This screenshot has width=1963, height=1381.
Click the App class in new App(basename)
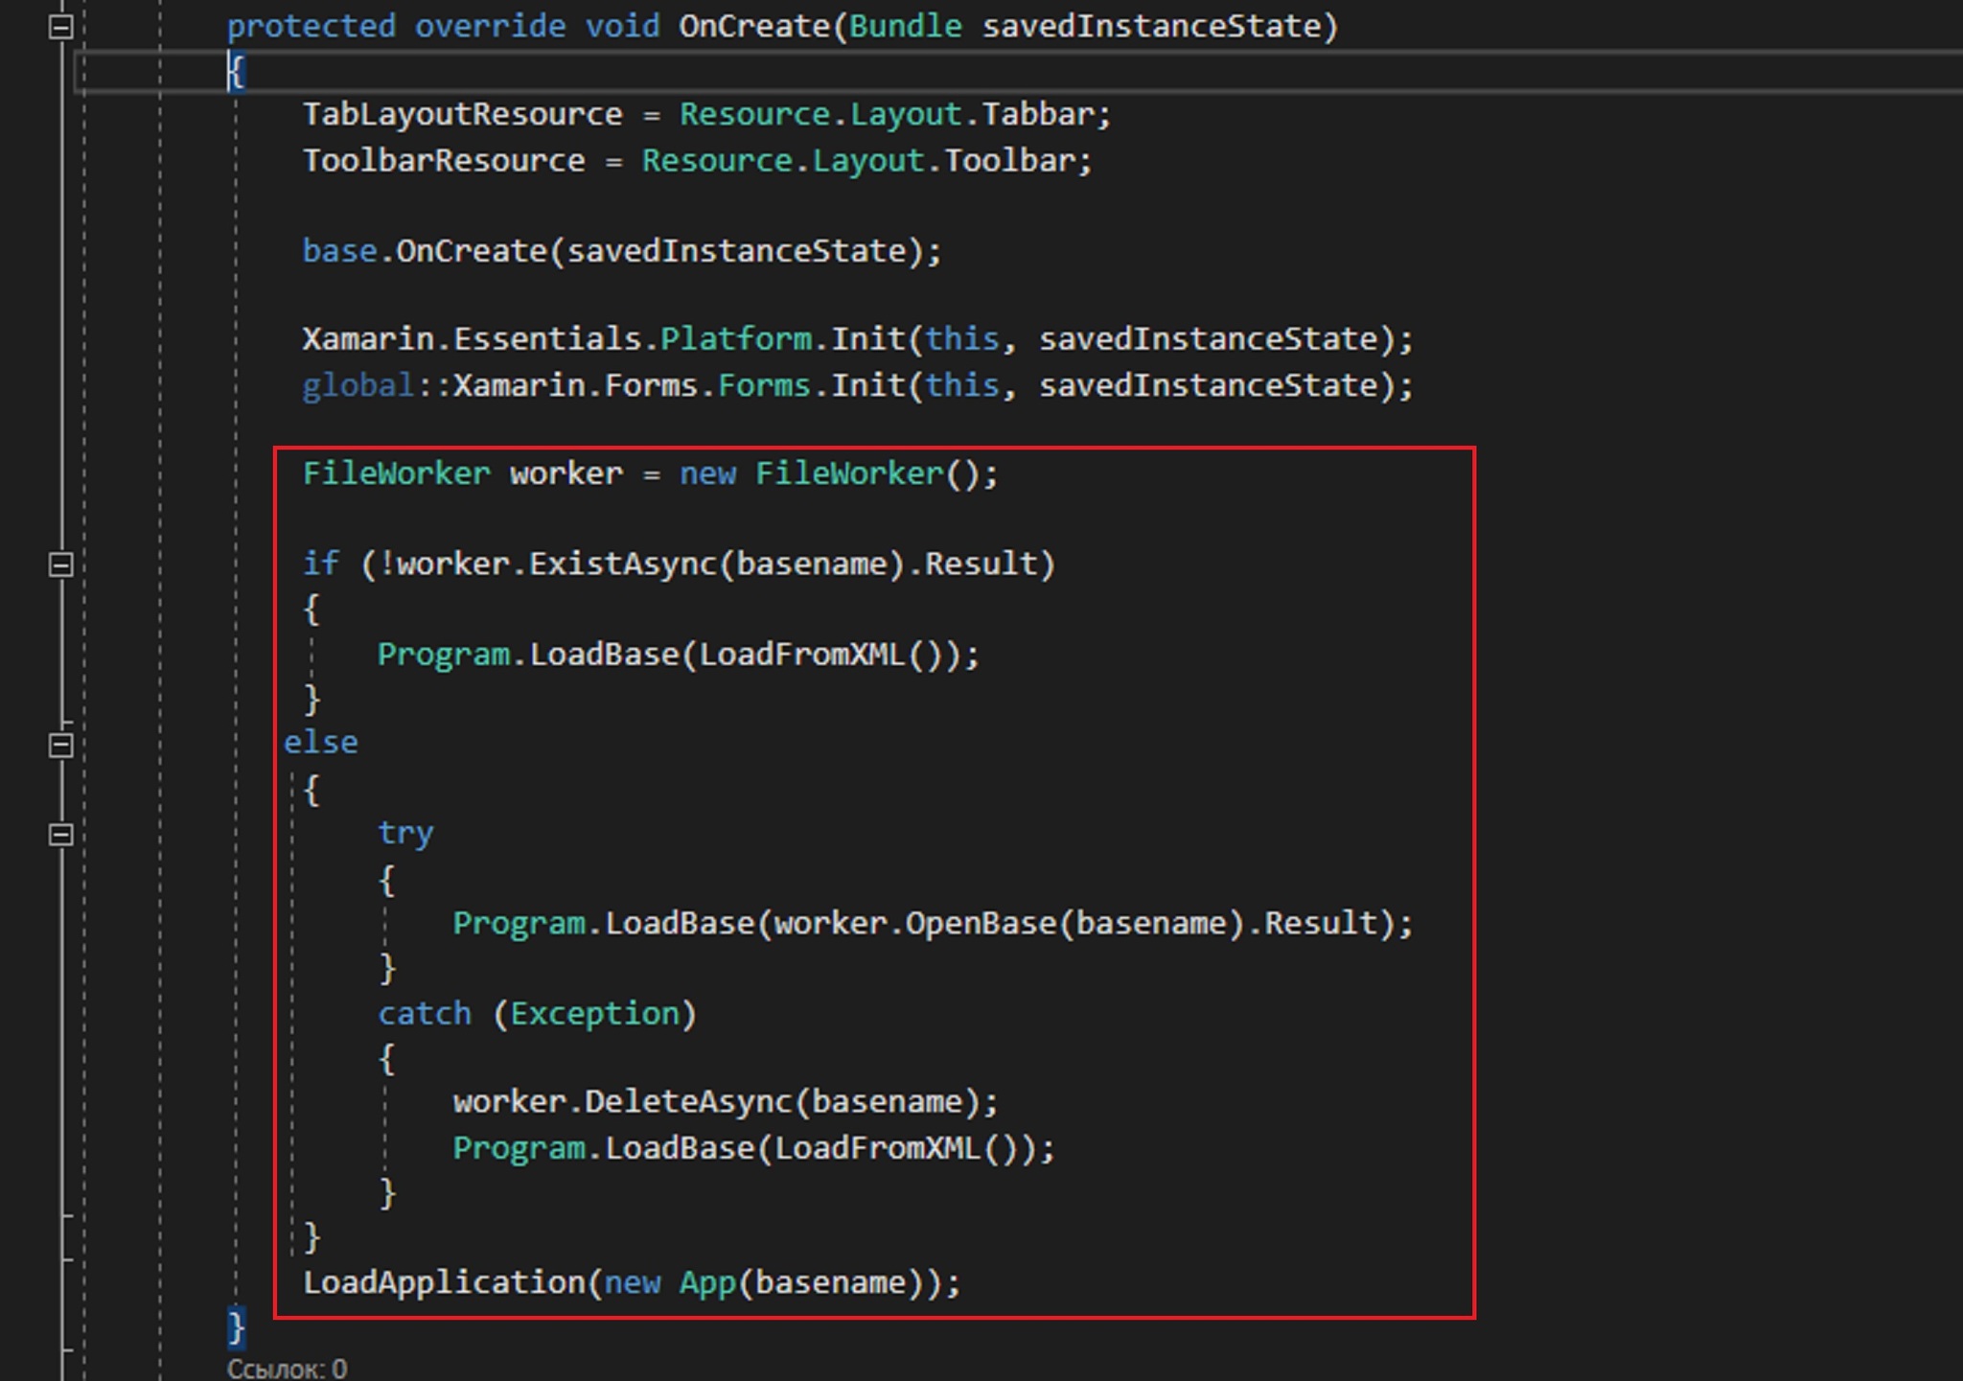pos(707,1282)
